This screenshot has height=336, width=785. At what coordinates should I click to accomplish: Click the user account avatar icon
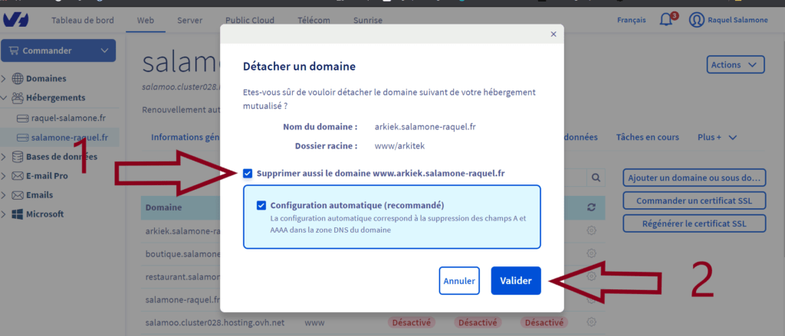coord(696,20)
